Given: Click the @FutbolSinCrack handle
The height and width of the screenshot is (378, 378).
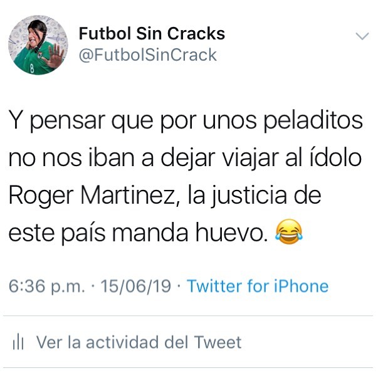Looking at the screenshot, I should click(x=148, y=55).
